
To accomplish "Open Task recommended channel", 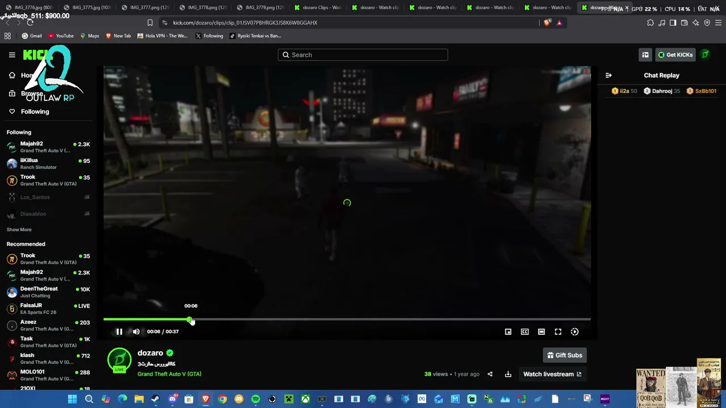I will 48,342.
